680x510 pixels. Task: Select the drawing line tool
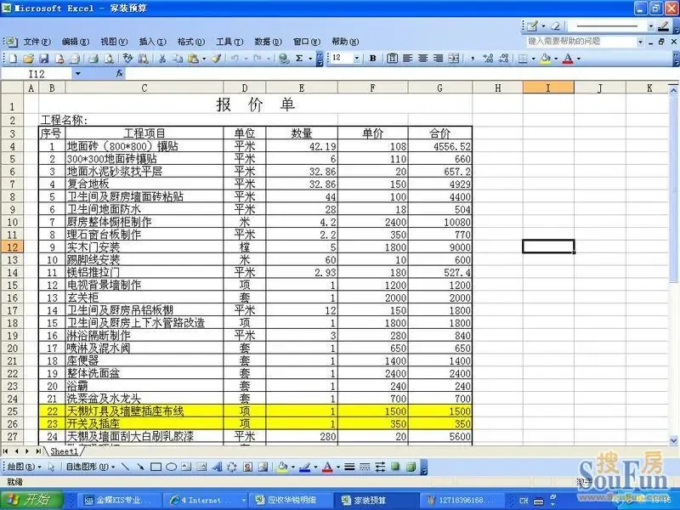tap(125, 467)
